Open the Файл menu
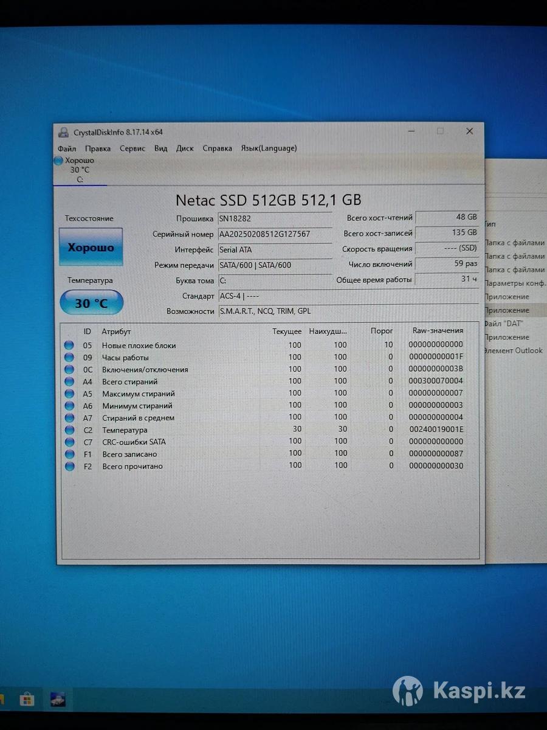The width and height of the screenshot is (547, 730). tap(67, 148)
